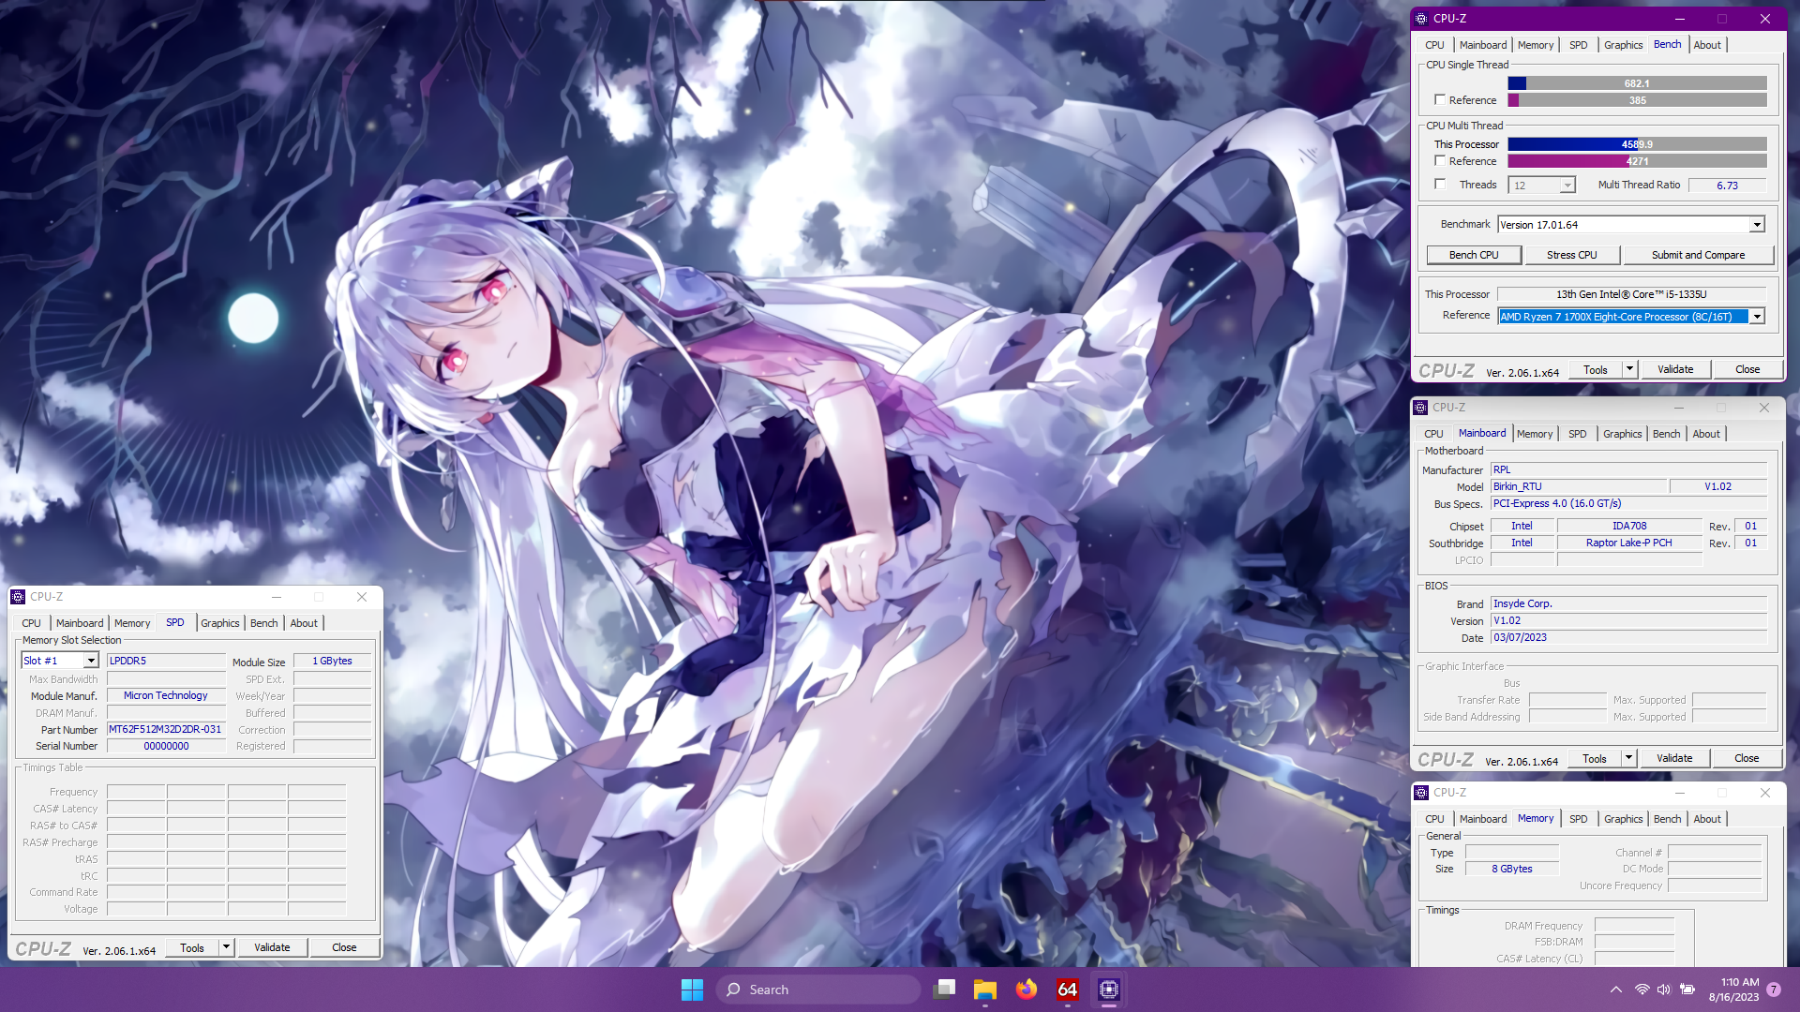This screenshot has width=1800, height=1012.
Task: Click 13th Gen Intel Core processor name
Action: (1631, 294)
